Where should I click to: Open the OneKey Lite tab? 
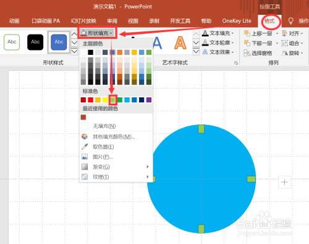(237, 21)
